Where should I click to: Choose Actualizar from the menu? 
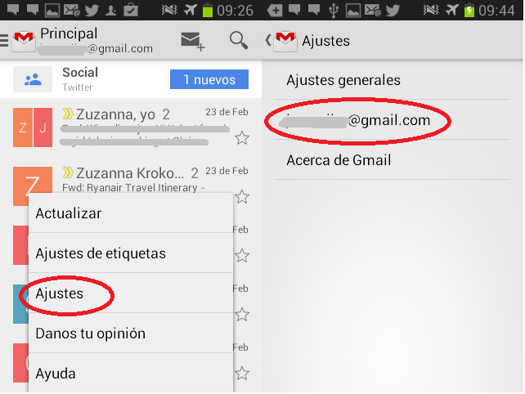point(131,213)
